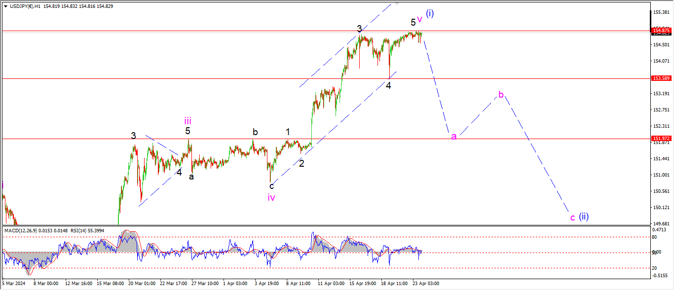Screen dimensions: 674x290
Task: Click the pink 'v' wave label
Action: (419, 19)
